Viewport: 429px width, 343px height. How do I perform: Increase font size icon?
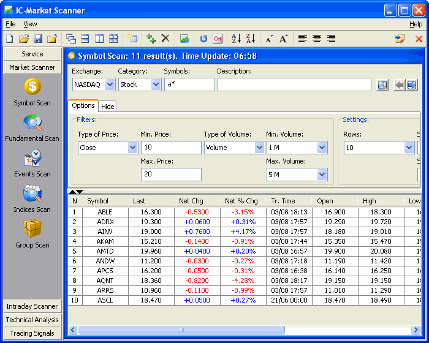point(283,39)
